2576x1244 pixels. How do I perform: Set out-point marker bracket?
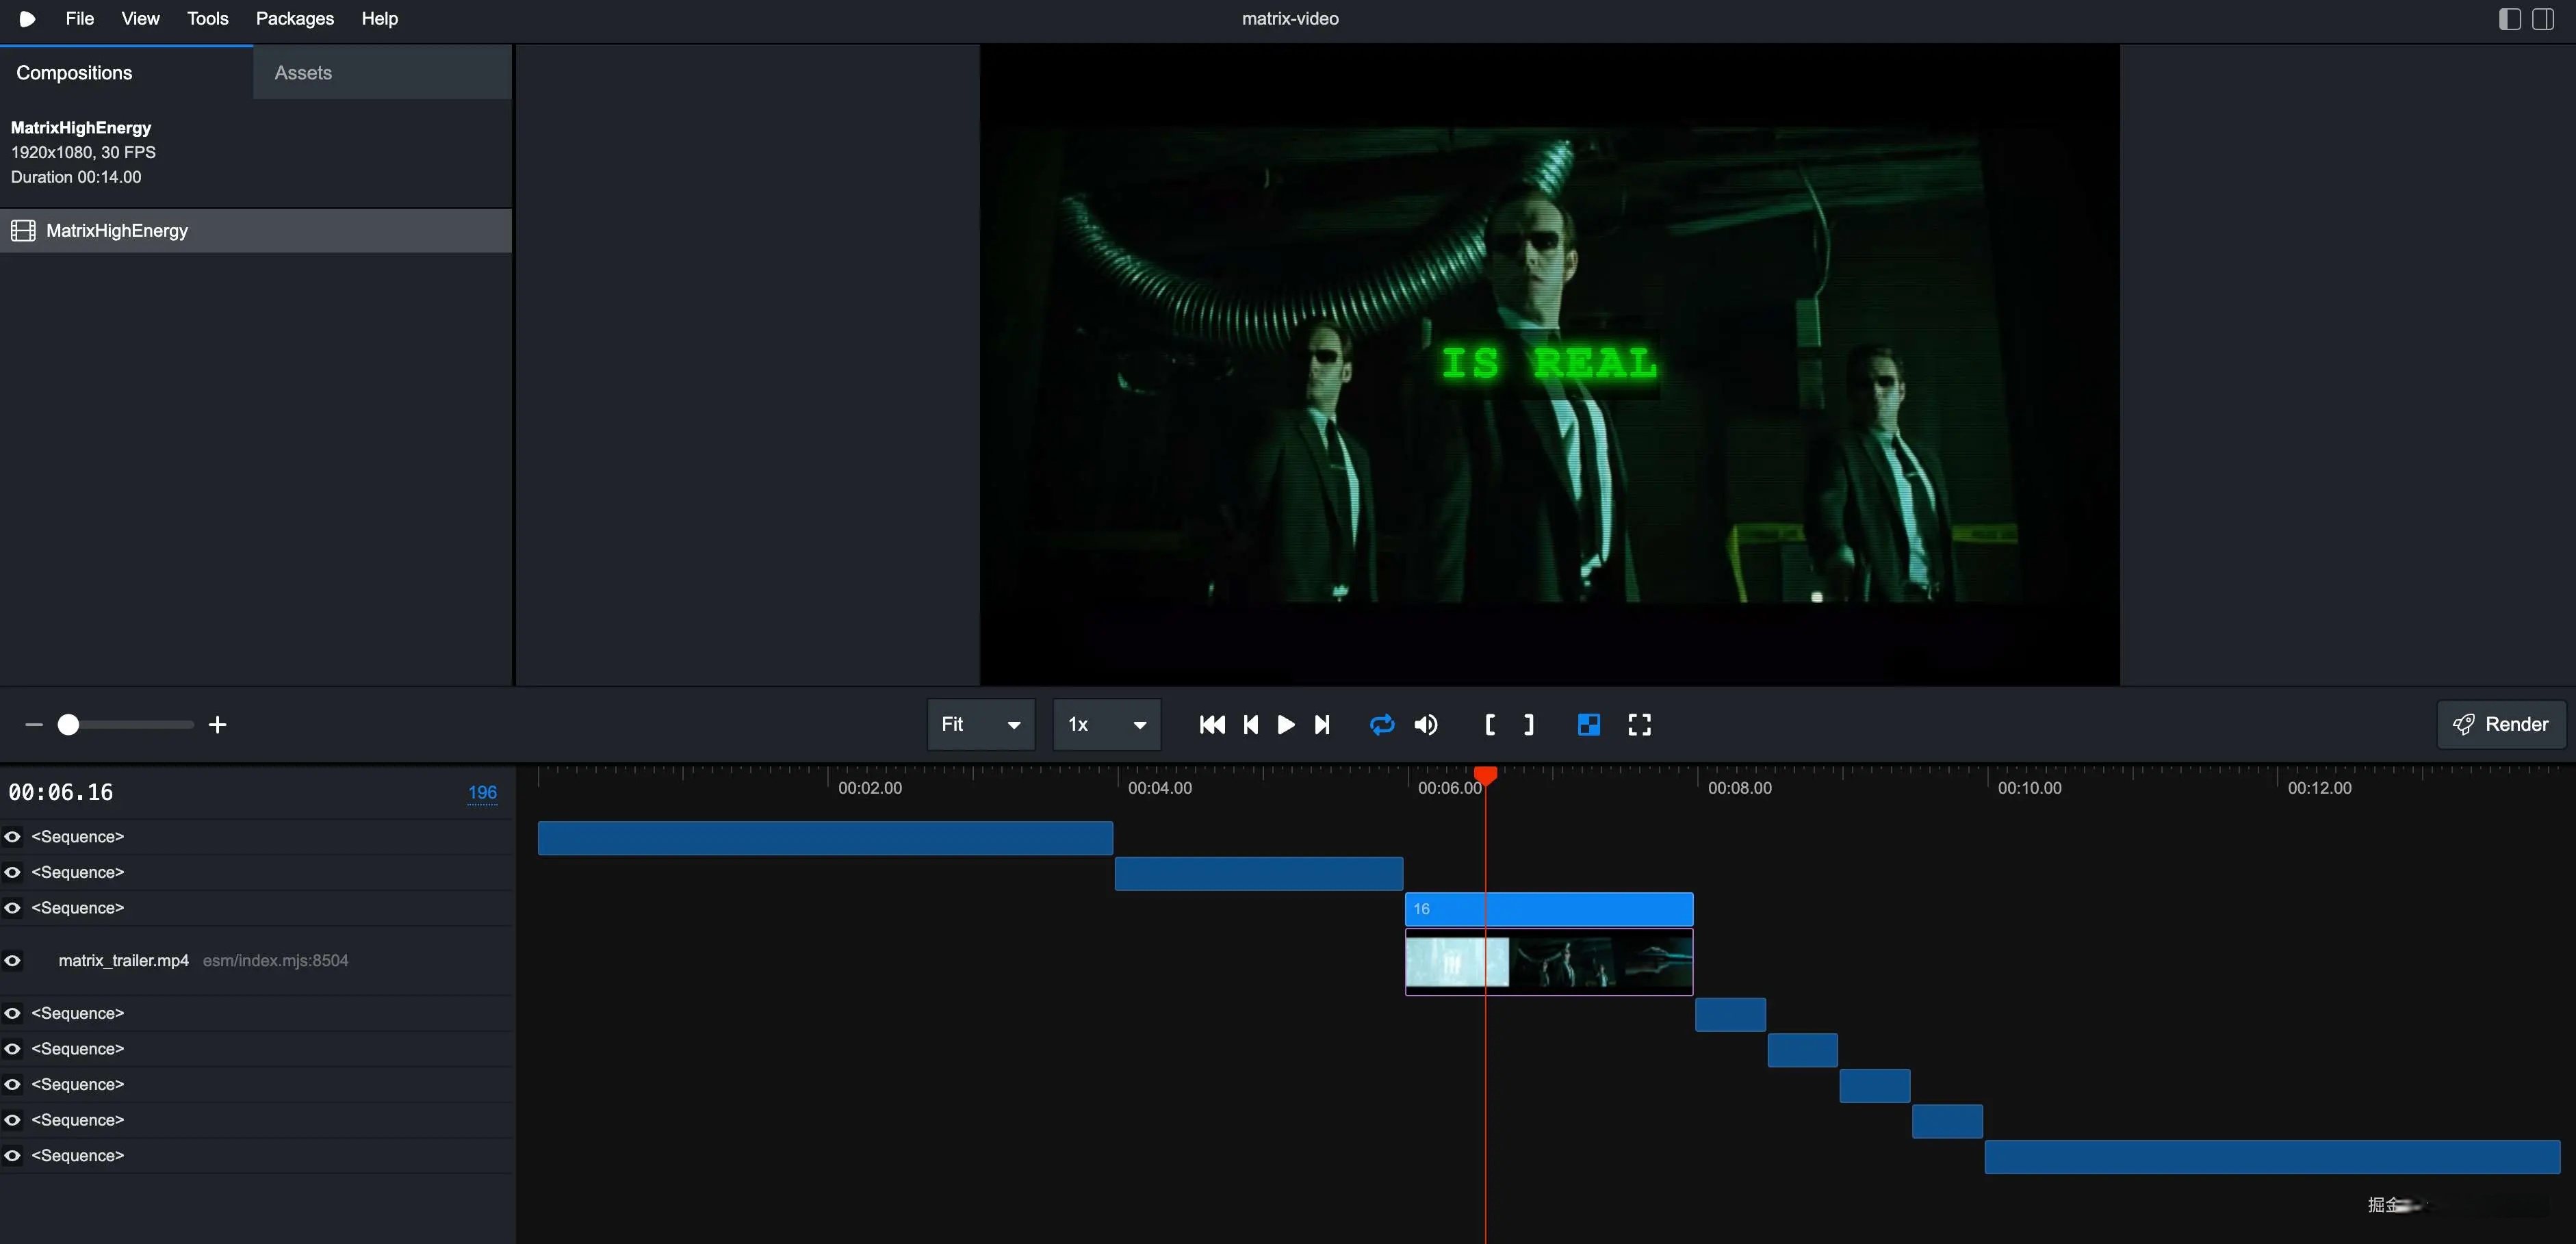click(1529, 725)
